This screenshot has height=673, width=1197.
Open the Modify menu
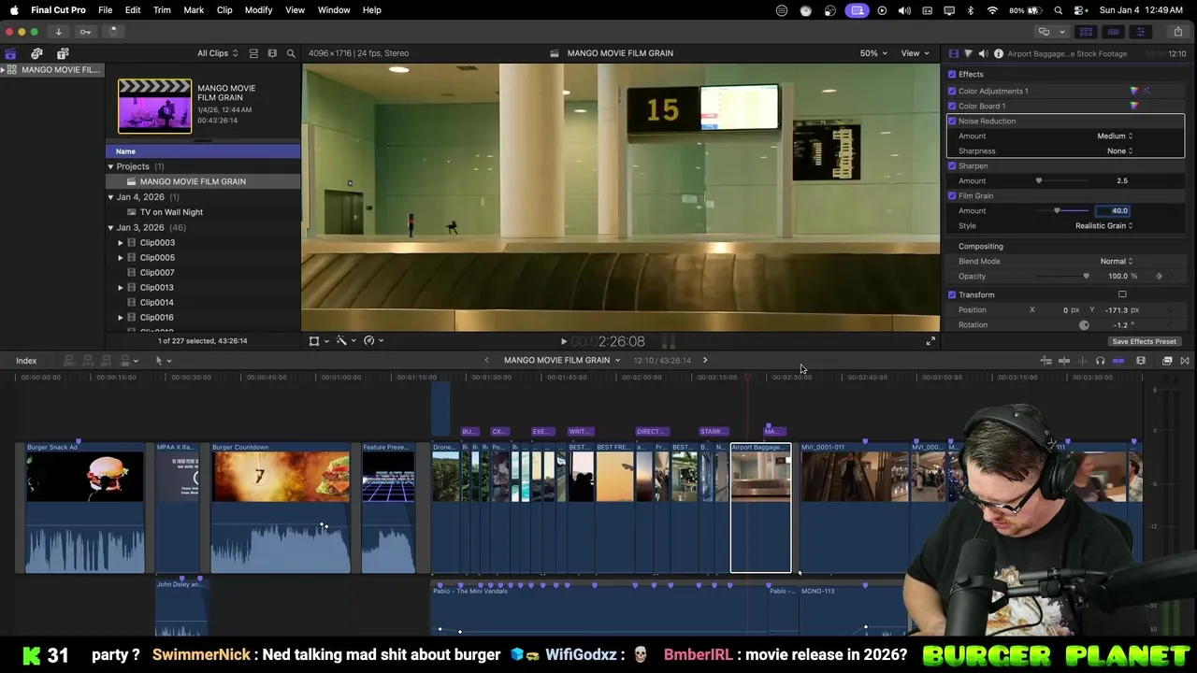(259, 10)
